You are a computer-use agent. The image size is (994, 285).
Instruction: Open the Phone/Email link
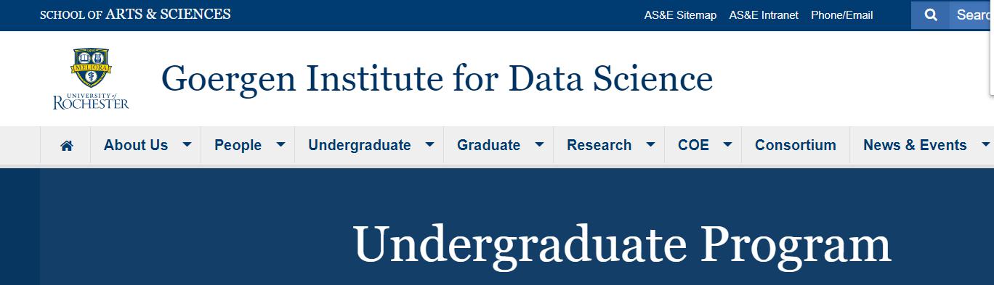(x=842, y=15)
